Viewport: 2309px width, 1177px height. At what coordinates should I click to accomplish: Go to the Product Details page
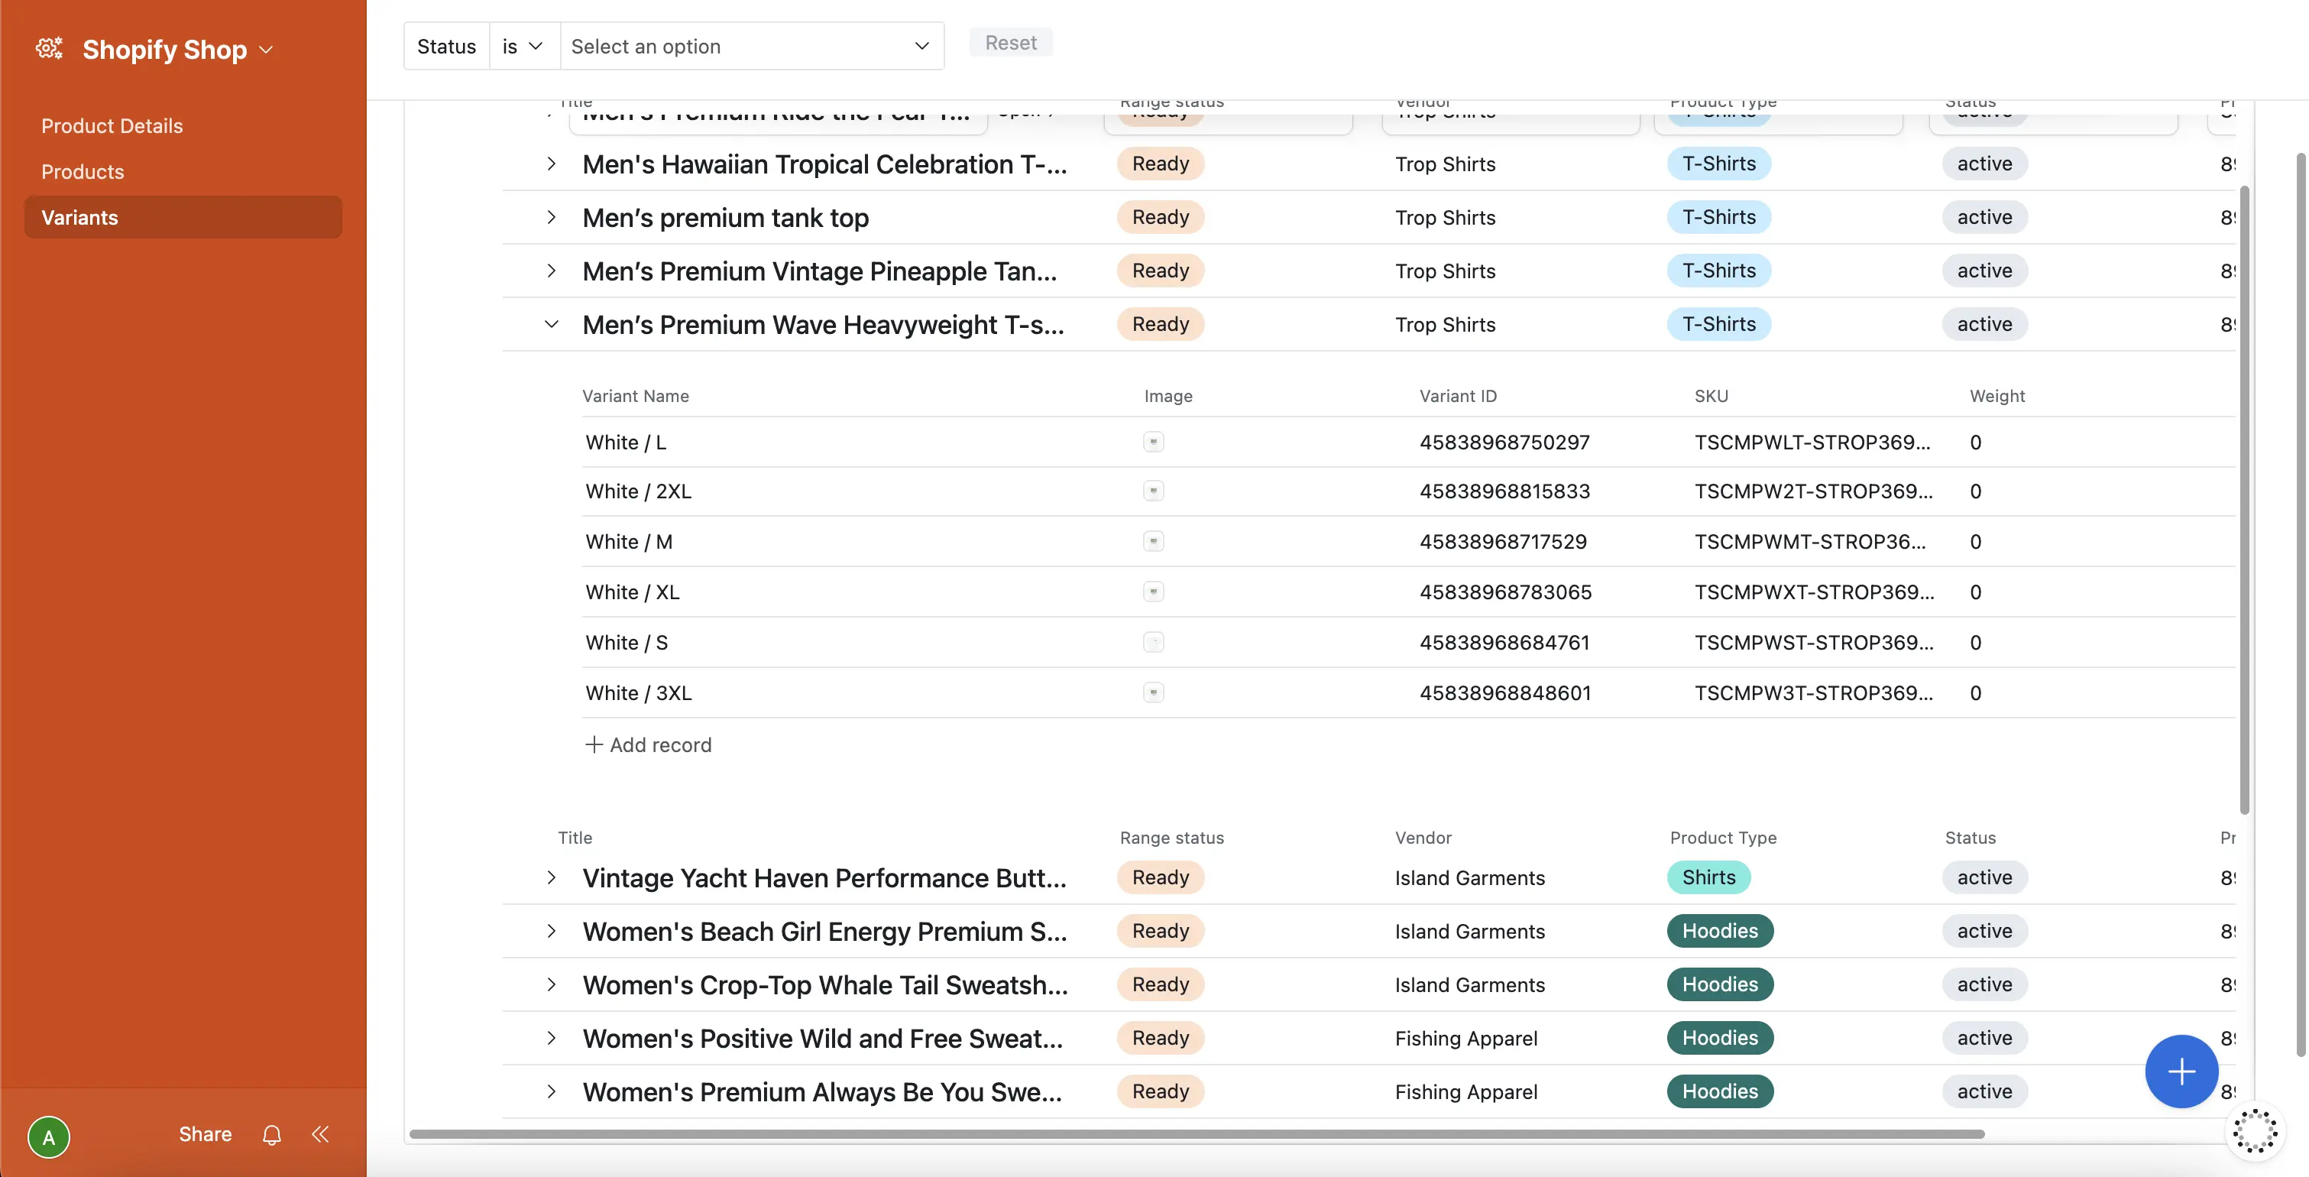point(112,125)
